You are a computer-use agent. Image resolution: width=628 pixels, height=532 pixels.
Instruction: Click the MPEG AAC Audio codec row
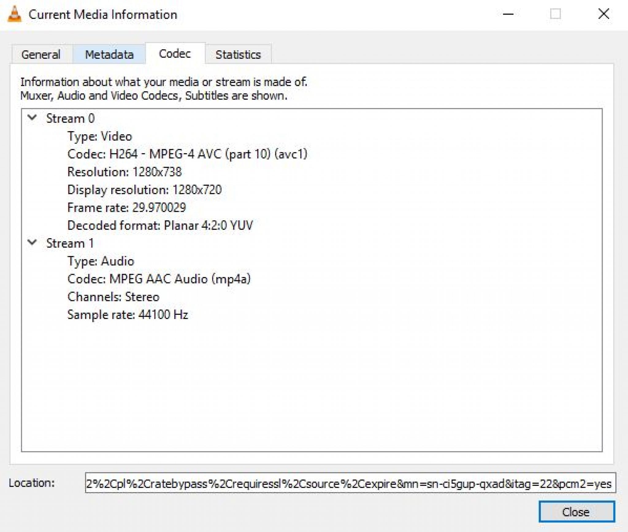tap(159, 279)
